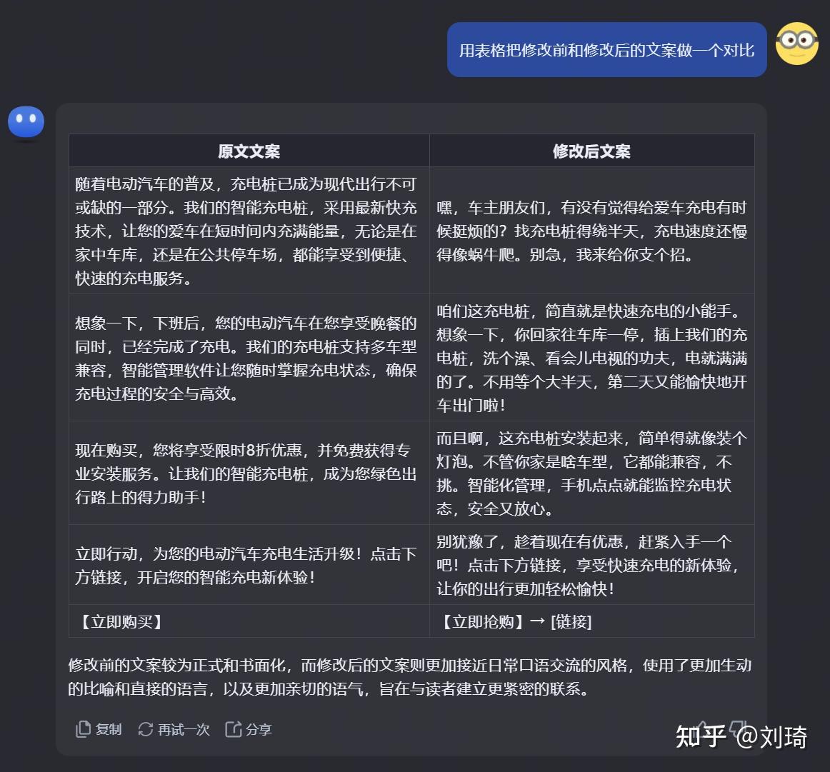Click the 修改后文案 column header

click(x=592, y=151)
